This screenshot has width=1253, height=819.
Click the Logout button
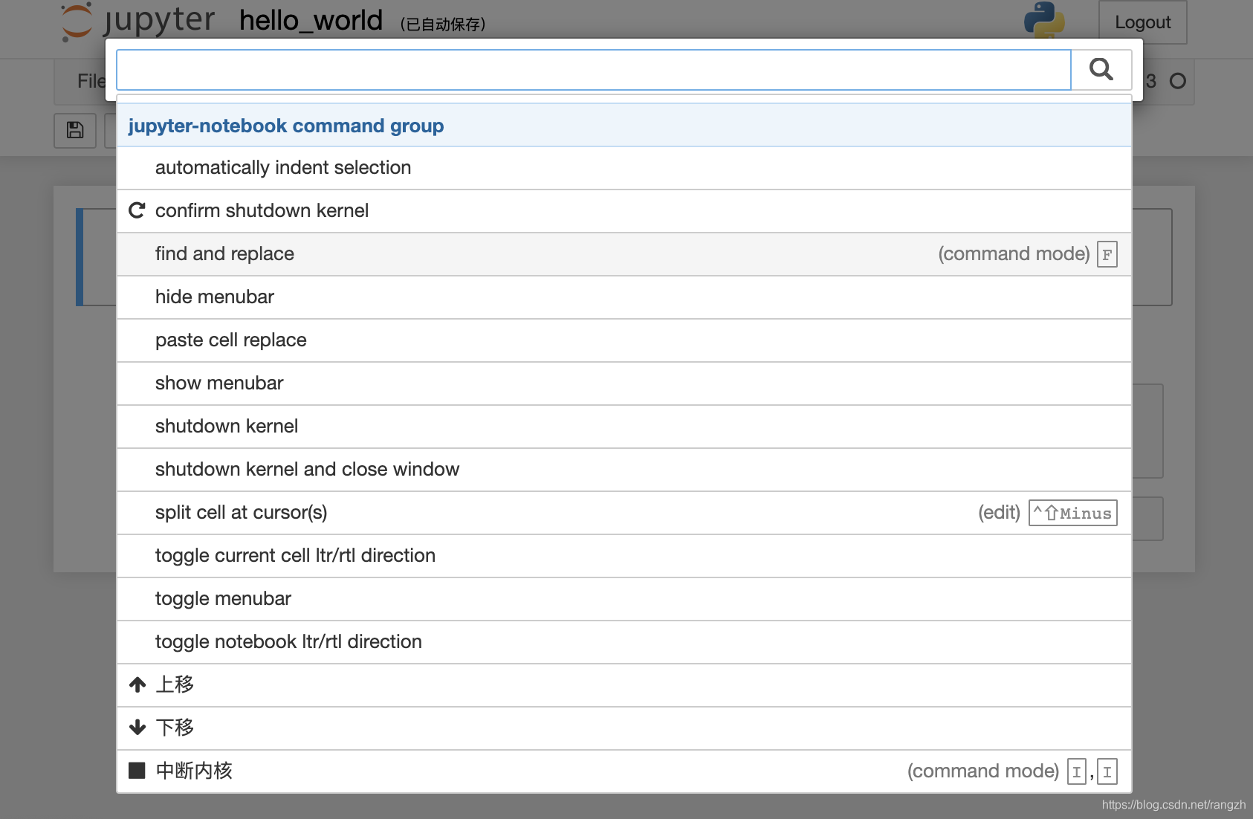(x=1143, y=22)
